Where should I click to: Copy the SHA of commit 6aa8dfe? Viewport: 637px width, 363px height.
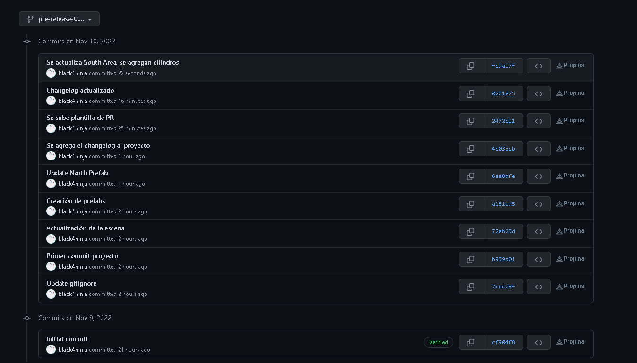pyautogui.click(x=471, y=177)
